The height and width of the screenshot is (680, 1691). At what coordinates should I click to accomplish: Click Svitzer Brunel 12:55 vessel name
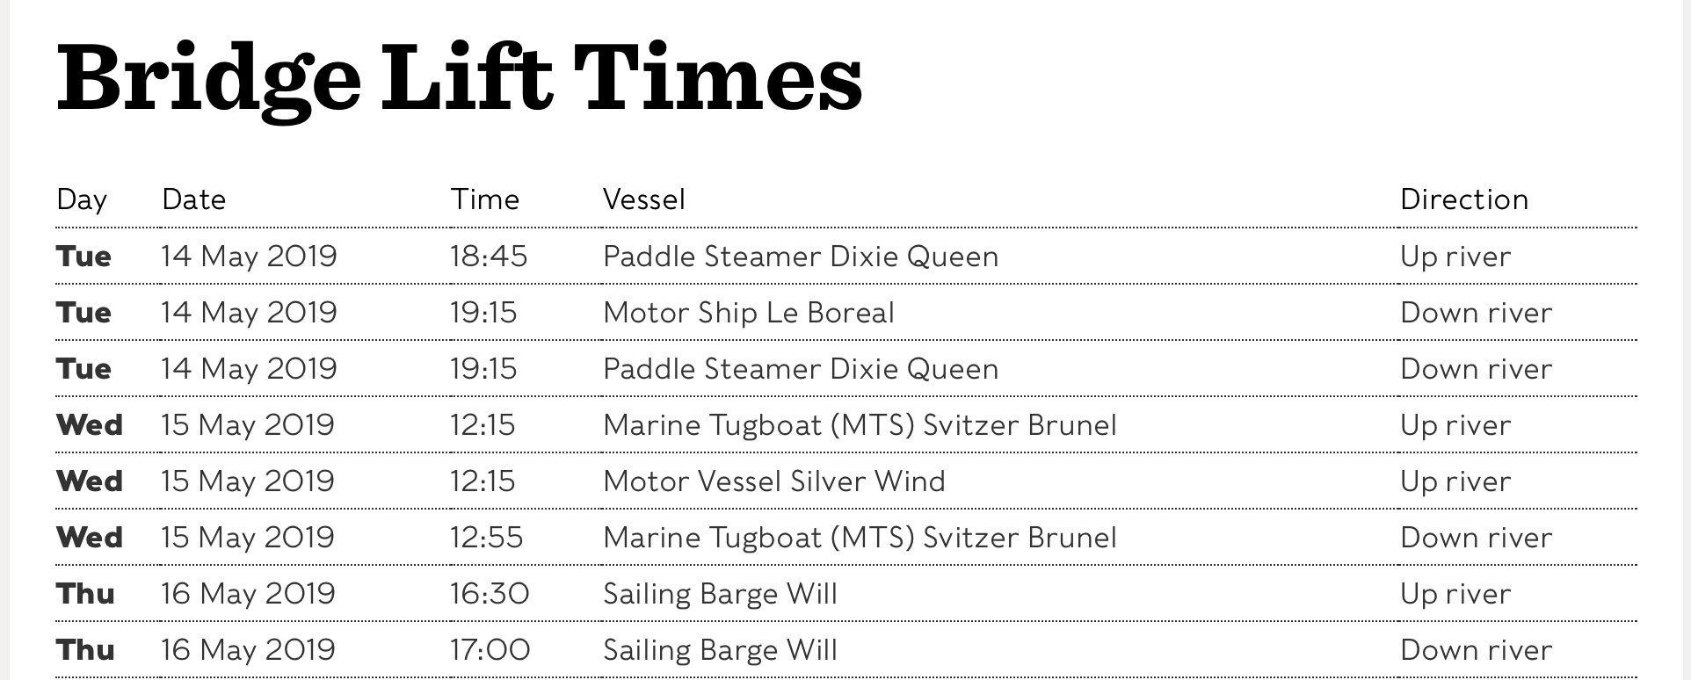tap(859, 538)
